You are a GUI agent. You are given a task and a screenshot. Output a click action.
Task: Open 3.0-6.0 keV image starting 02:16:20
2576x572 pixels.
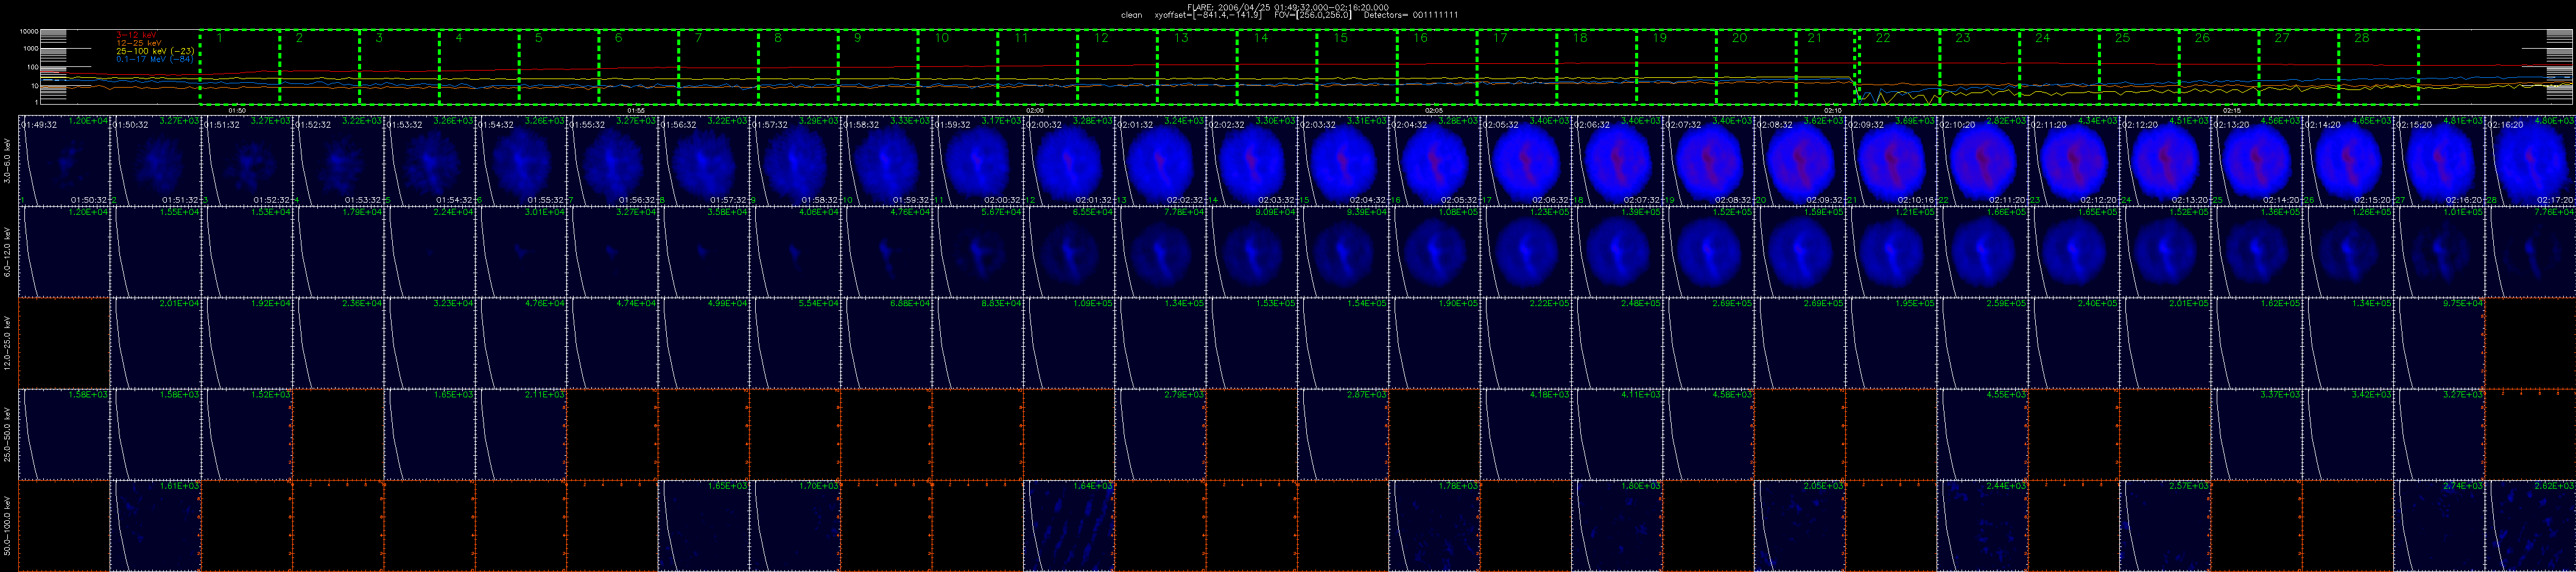coord(2530,161)
